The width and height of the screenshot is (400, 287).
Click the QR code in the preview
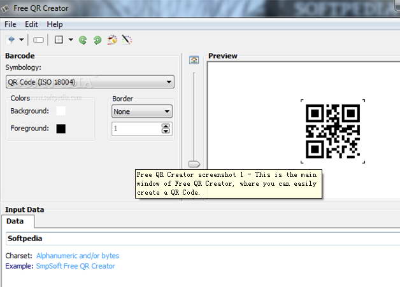(333, 131)
